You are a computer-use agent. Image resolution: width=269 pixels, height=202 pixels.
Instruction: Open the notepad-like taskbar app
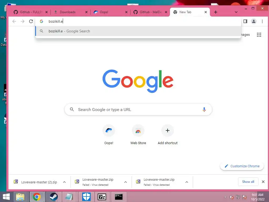(x=69, y=197)
